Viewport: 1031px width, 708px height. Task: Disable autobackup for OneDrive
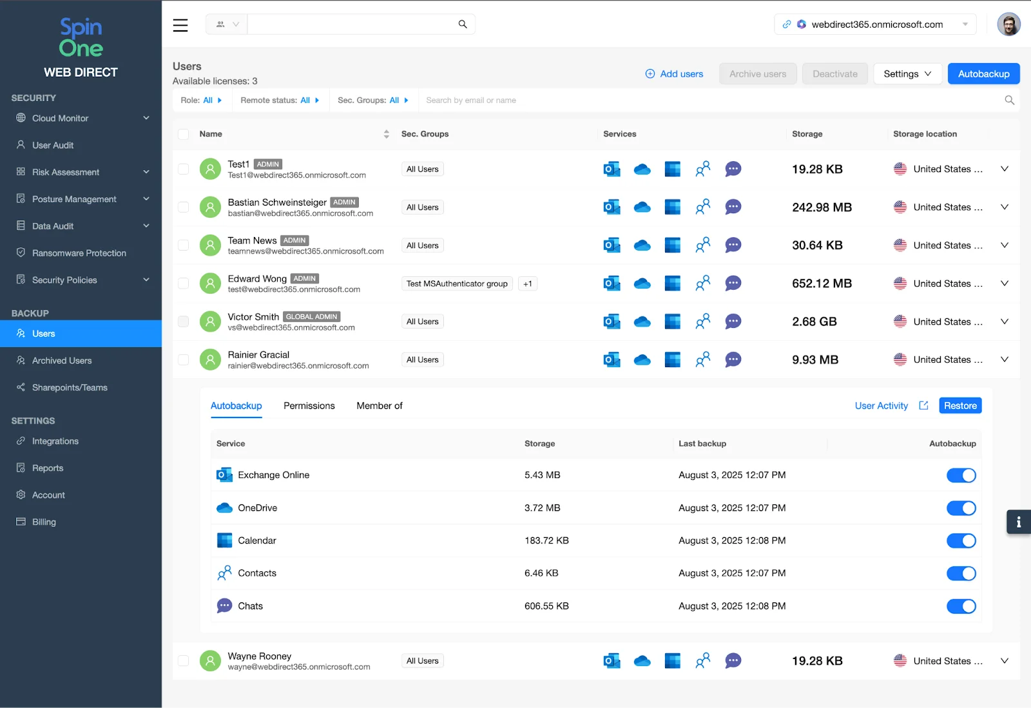(x=961, y=508)
